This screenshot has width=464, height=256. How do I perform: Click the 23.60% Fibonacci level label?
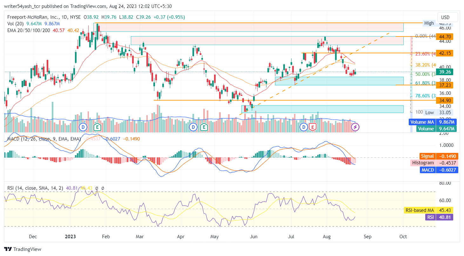click(426, 54)
